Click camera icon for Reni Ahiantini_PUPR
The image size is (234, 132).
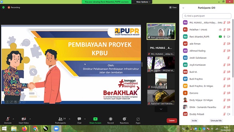[229, 36]
